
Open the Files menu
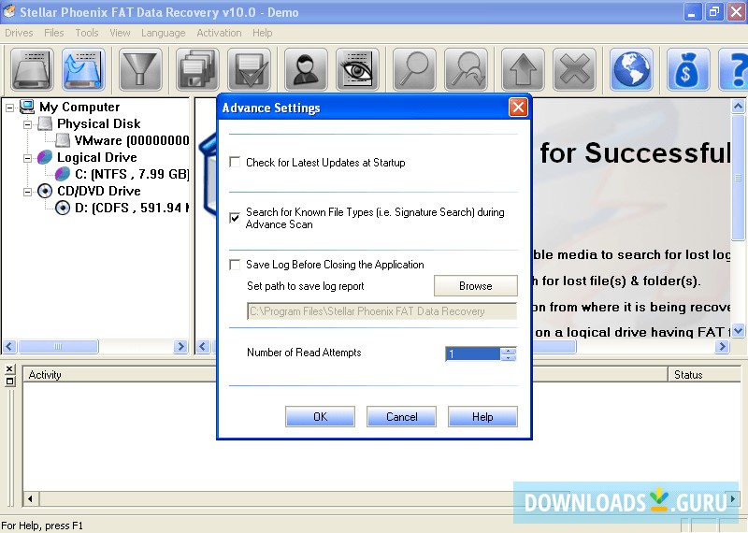tap(54, 33)
